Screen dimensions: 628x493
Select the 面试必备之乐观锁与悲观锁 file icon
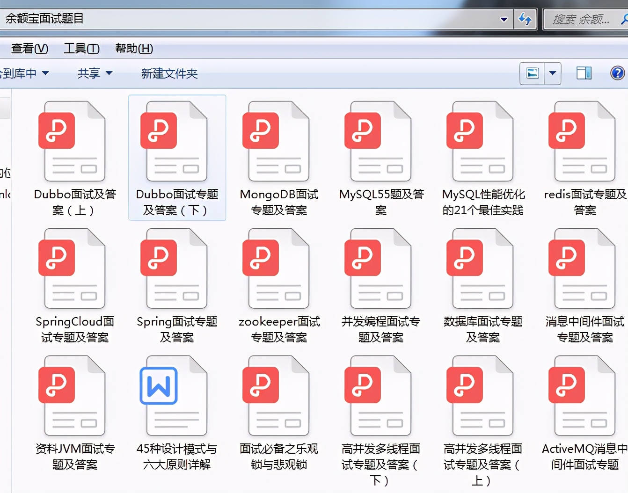(276, 396)
